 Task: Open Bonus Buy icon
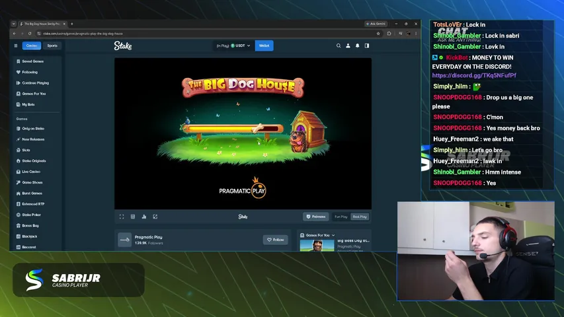pos(19,225)
